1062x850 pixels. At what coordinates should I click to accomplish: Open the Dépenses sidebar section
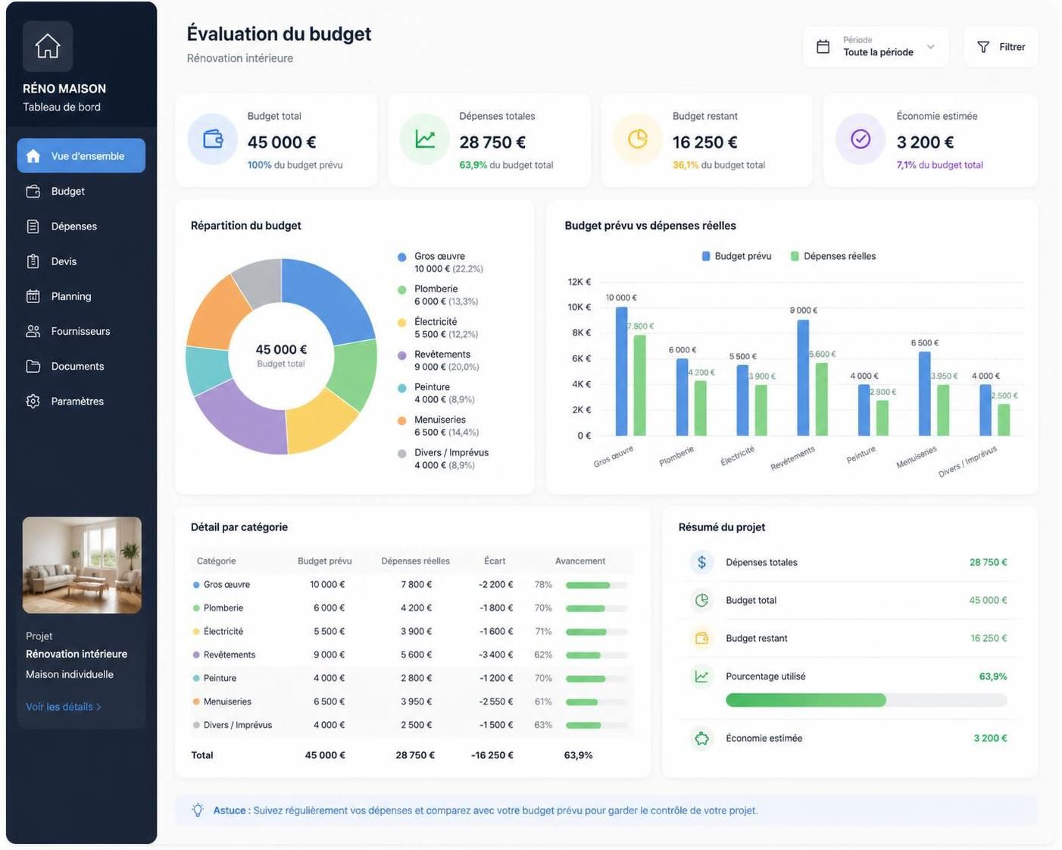pos(81,226)
